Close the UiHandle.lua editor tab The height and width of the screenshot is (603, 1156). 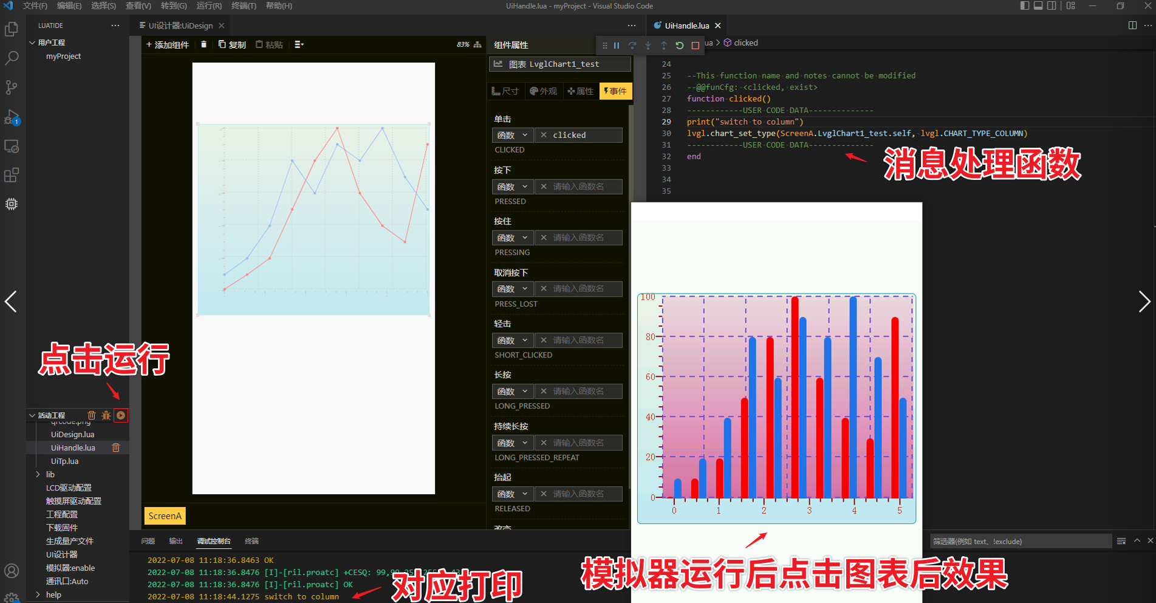(718, 26)
